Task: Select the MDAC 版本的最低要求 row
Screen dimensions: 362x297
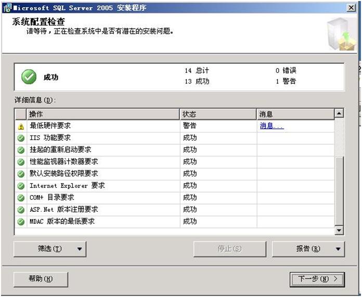Action: (x=175, y=222)
